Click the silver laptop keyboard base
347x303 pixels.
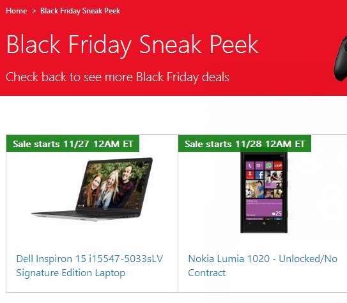coord(85,215)
